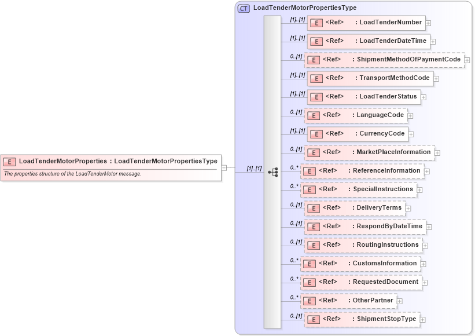Expand the DeliveryTerms element
This screenshot has height=336, width=475.
(x=408, y=208)
